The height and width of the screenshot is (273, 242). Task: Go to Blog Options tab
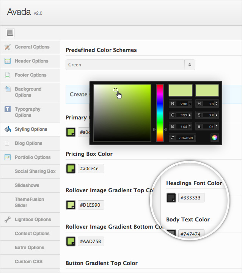(x=30, y=143)
